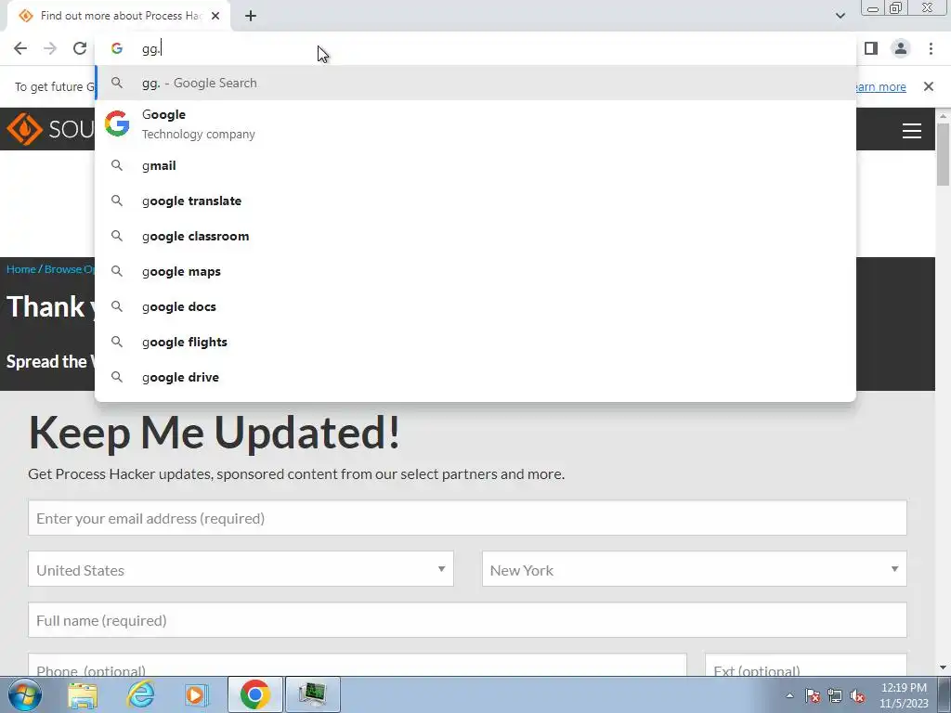
Task: Click the Process Hacker taskbar icon
Action: pos(312,694)
